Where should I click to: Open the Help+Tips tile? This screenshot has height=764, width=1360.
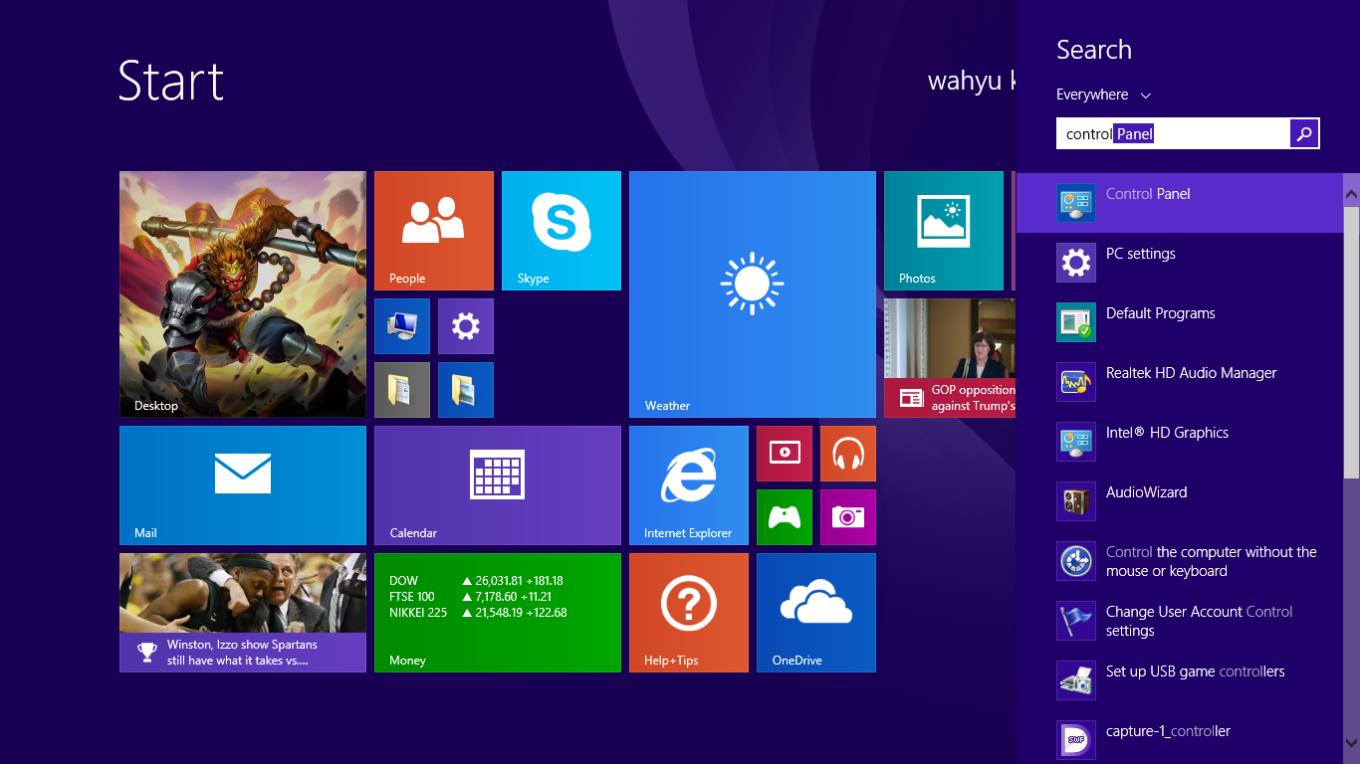coord(689,613)
